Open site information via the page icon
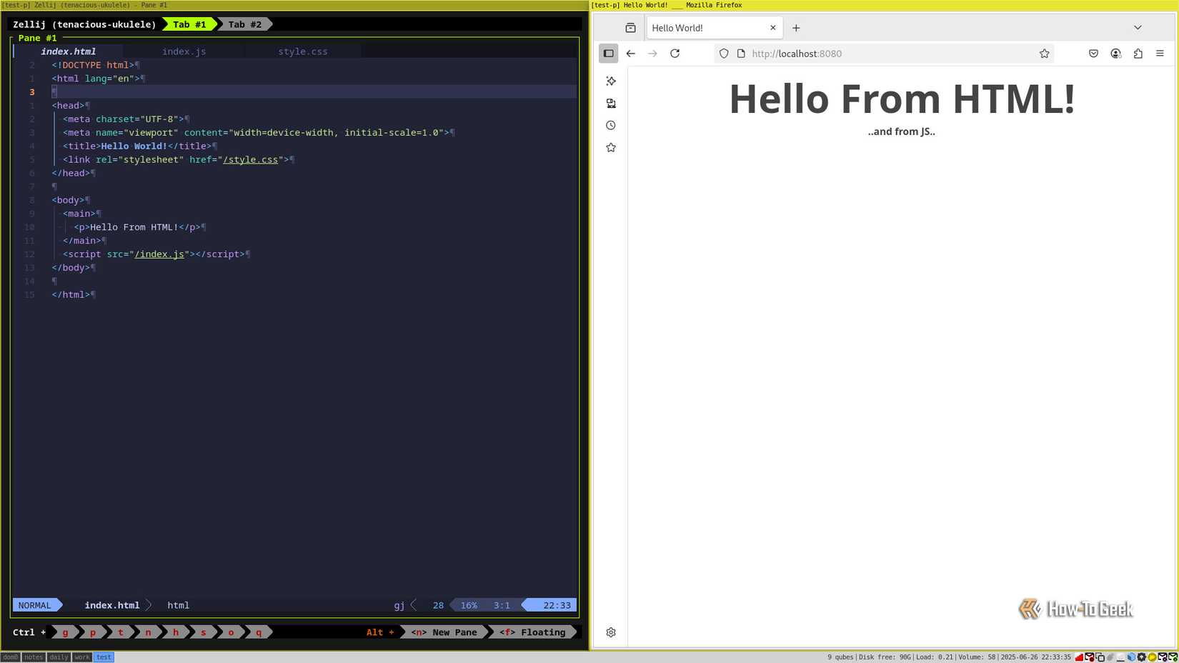 click(x=740, y=53)
